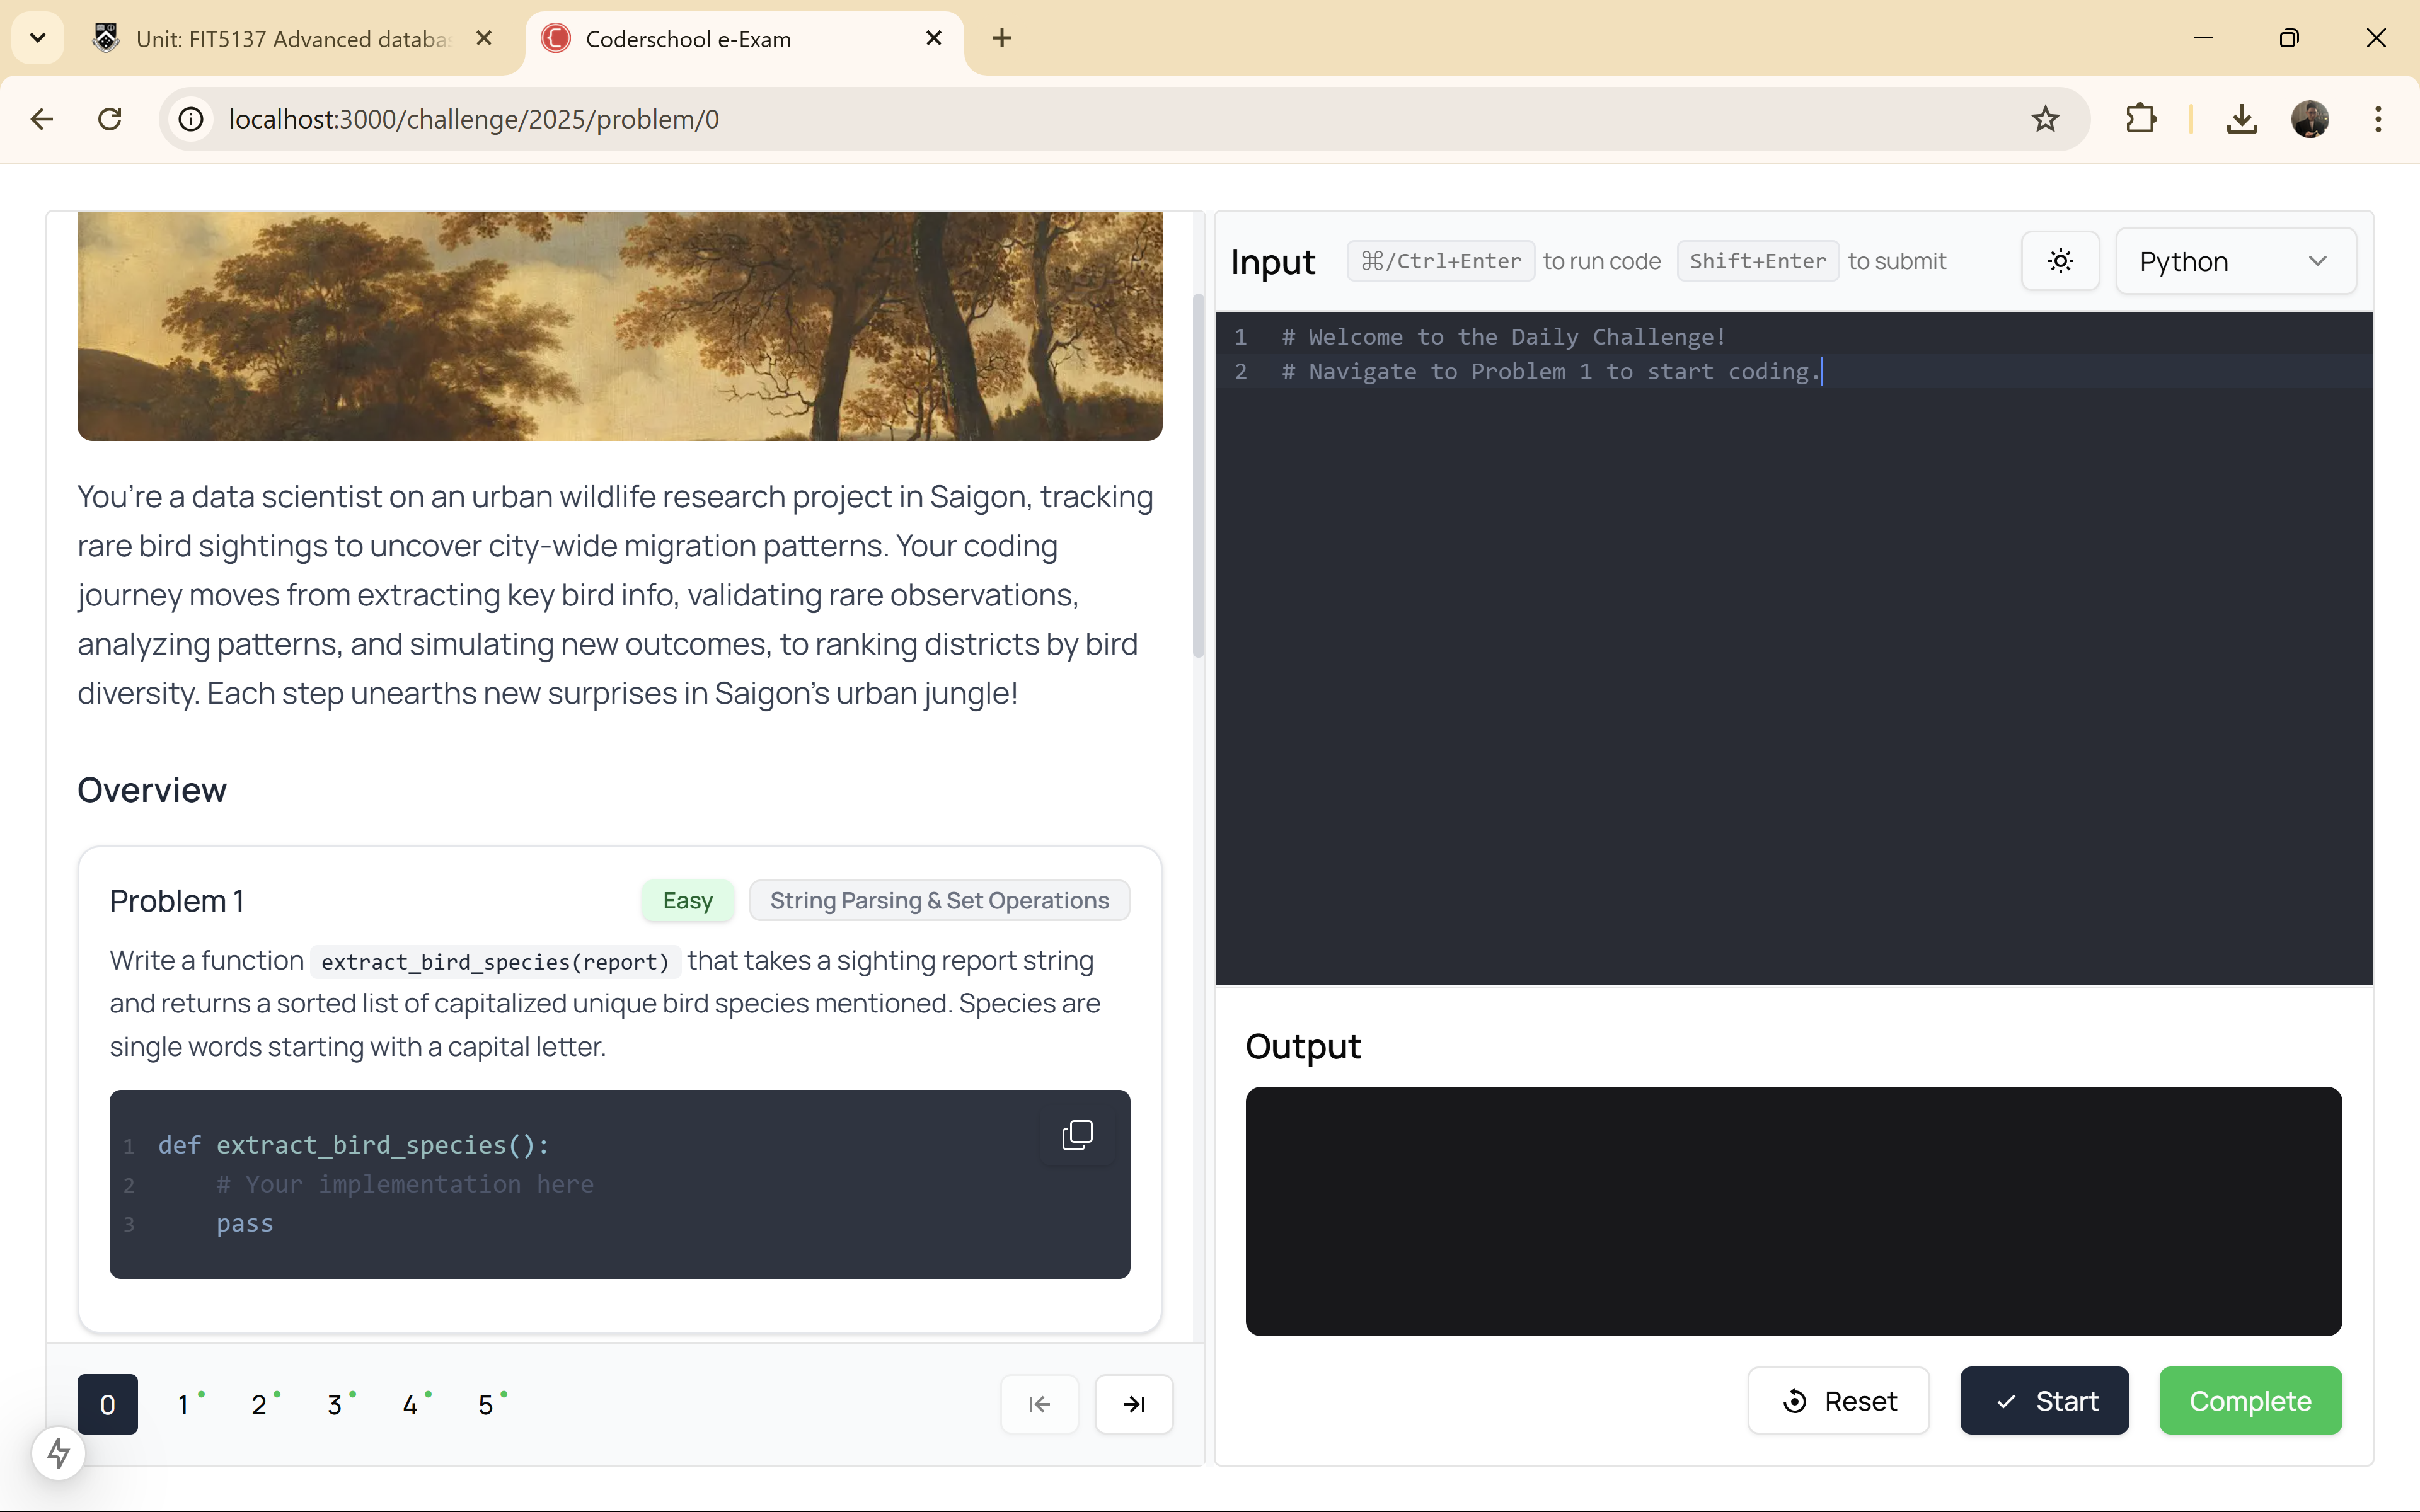Click the Coderschool tab favicon
This screenshot has height=1512, width=2420.
[555, 38]
